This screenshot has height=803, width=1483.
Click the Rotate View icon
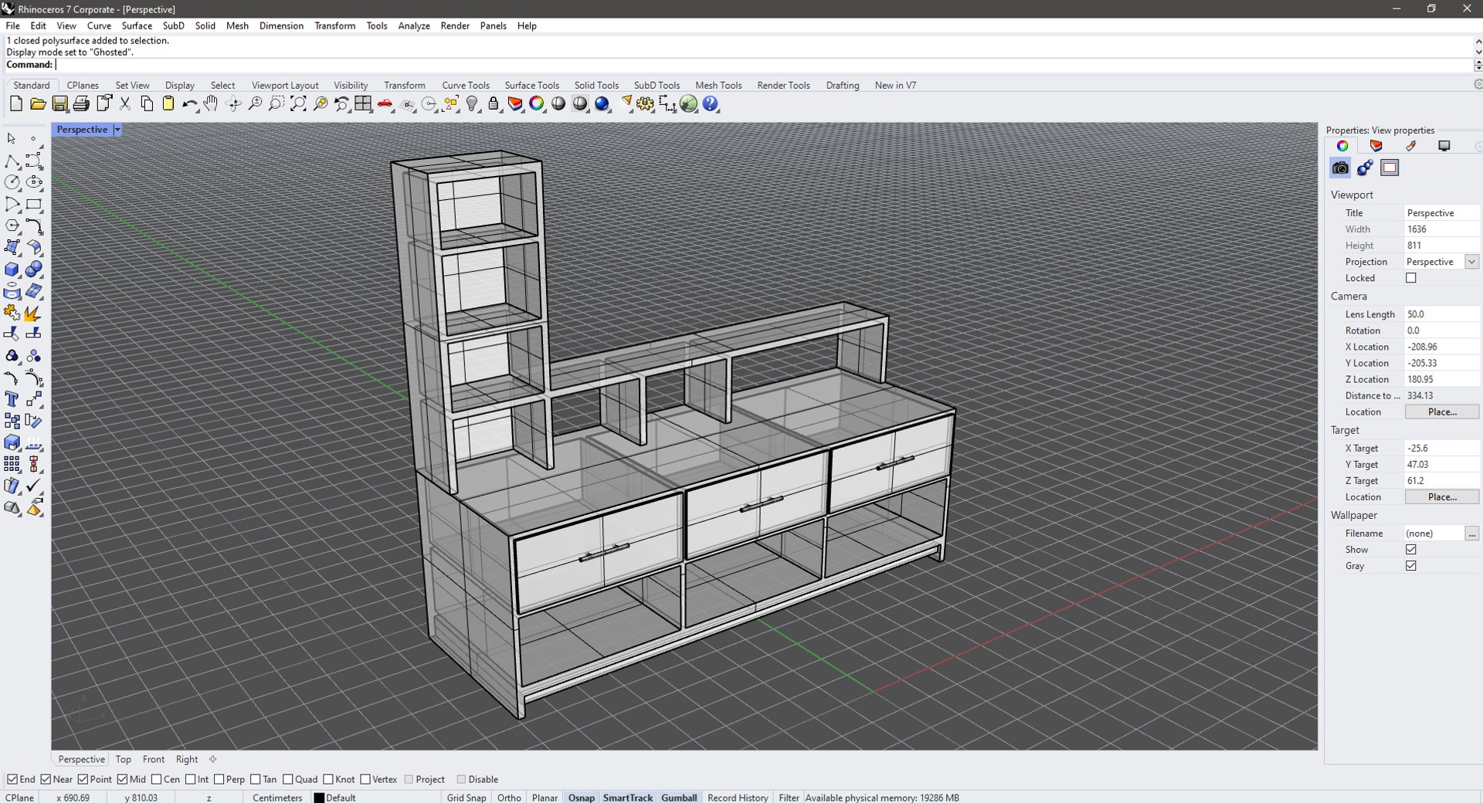233,103
